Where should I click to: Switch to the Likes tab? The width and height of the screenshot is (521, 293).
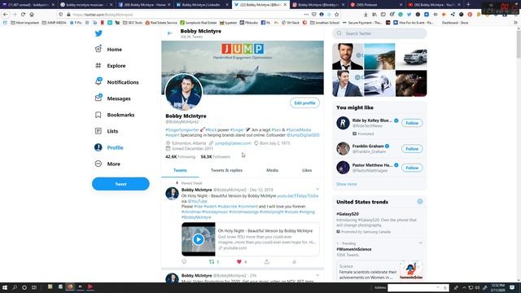point(307,170)
